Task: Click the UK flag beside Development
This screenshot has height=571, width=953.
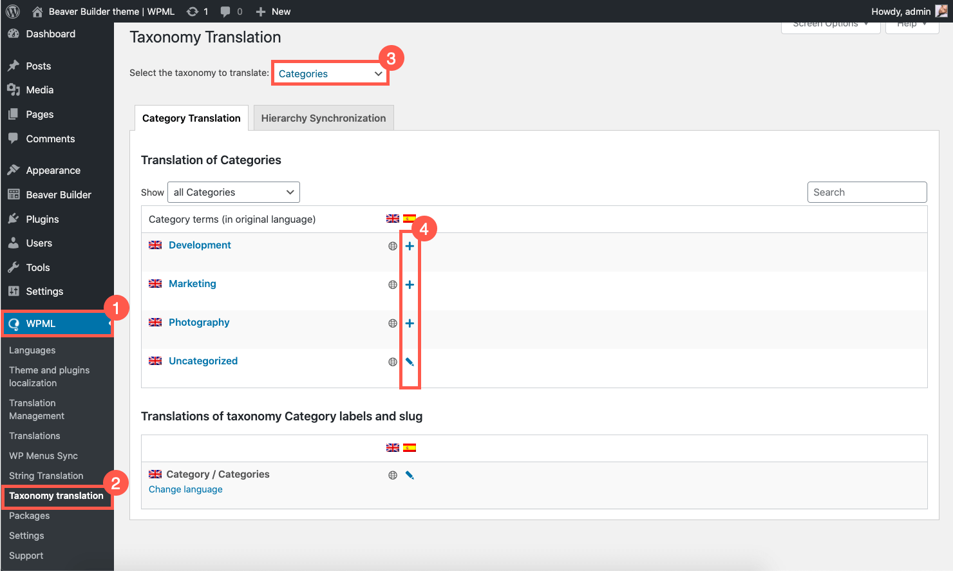Action: click(x=155, y=245)
